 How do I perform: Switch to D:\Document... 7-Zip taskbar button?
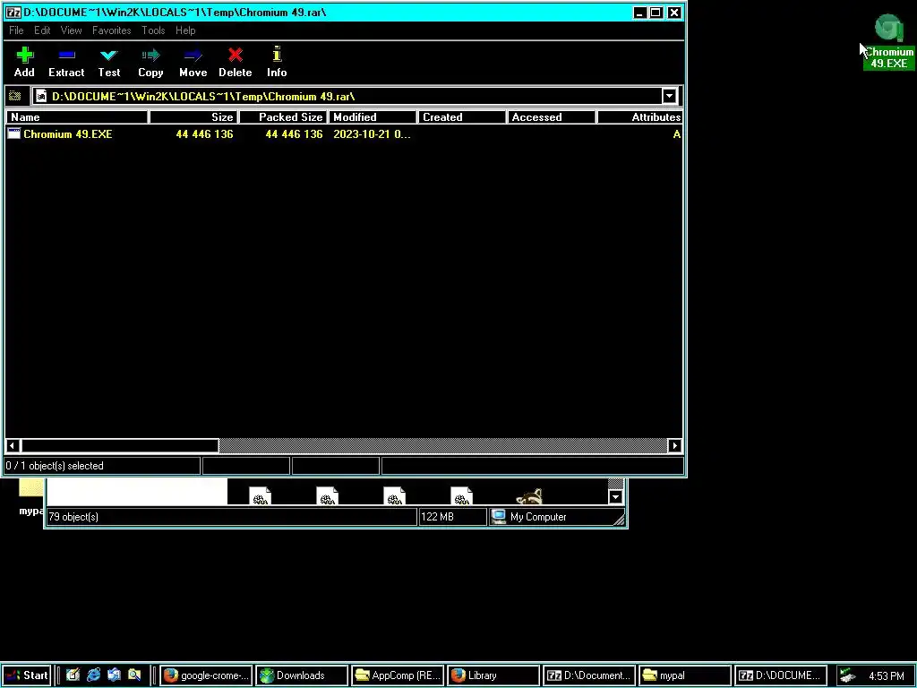pyautogui.click(x=589, y=675)
